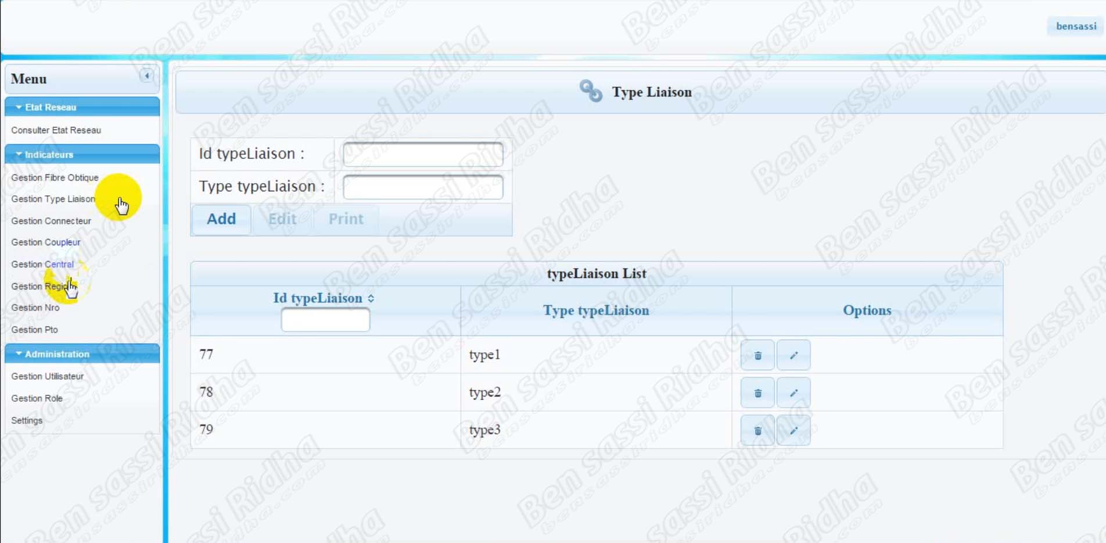The image size is (1106, 543).
Task: Delete the type1 row via trash icon
Action: pyautogui.click(x=757, y=355)
